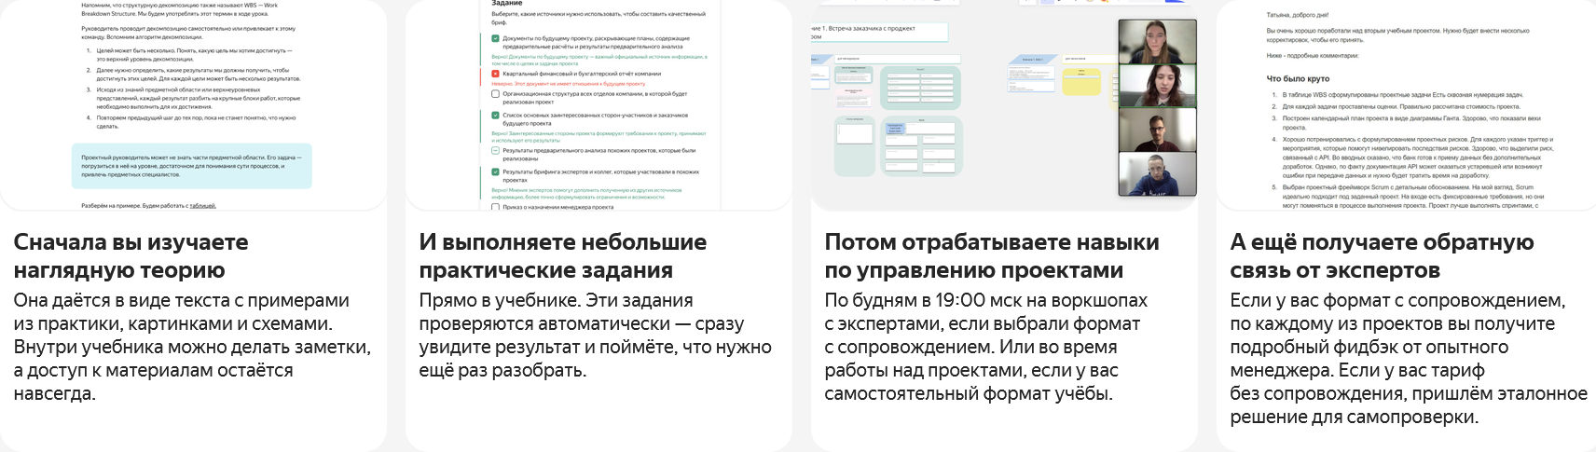
Task: Click heading 'И выполняете небольшие практические задания'
Action: pyautogui.click(x=563, y=256)
